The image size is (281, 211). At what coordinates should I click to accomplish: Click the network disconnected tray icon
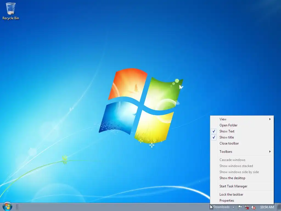(247, 207)
